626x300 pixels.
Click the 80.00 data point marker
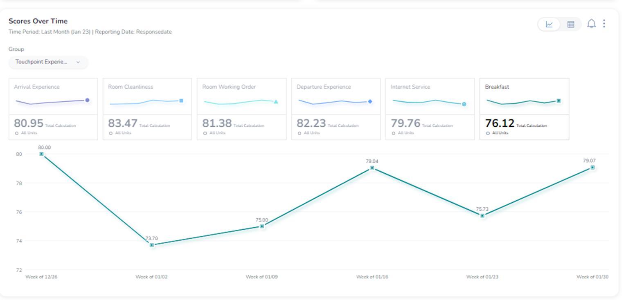(41, 154)
